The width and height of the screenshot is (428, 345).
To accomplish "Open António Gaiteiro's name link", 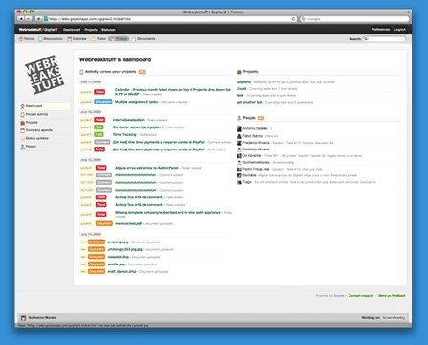I will point(255,128).
